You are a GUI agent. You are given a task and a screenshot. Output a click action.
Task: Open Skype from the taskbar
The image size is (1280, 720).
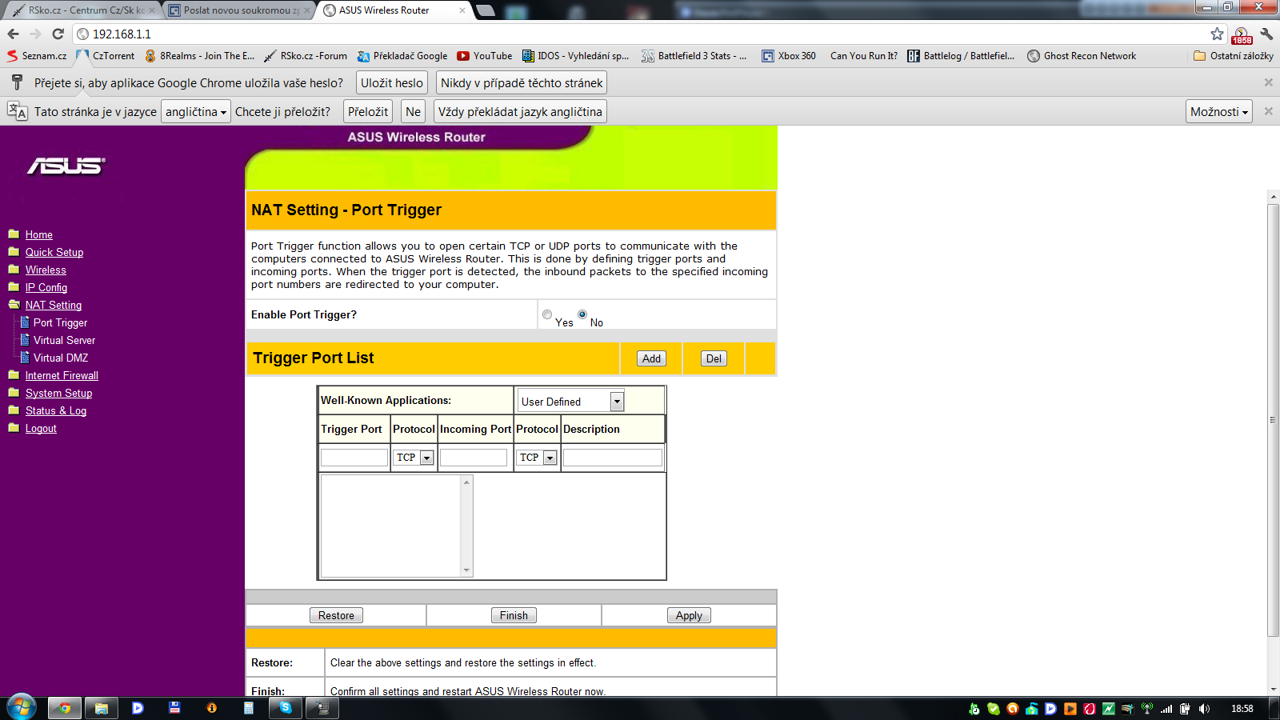tap(286, 708)
